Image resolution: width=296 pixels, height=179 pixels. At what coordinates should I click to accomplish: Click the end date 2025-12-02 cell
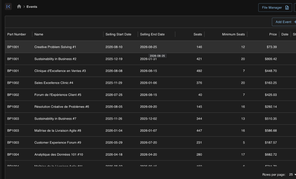(148, 119)
